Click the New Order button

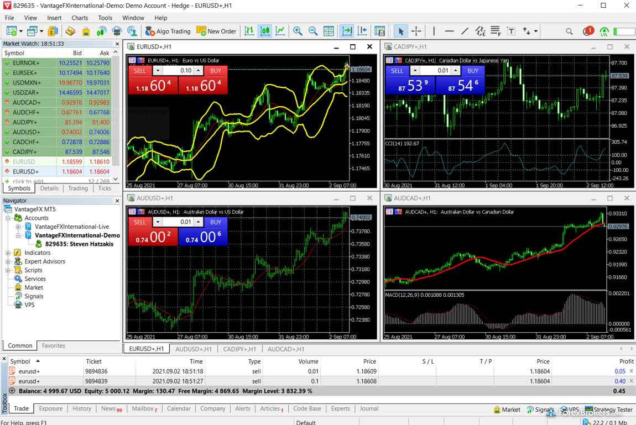point(216,32)
